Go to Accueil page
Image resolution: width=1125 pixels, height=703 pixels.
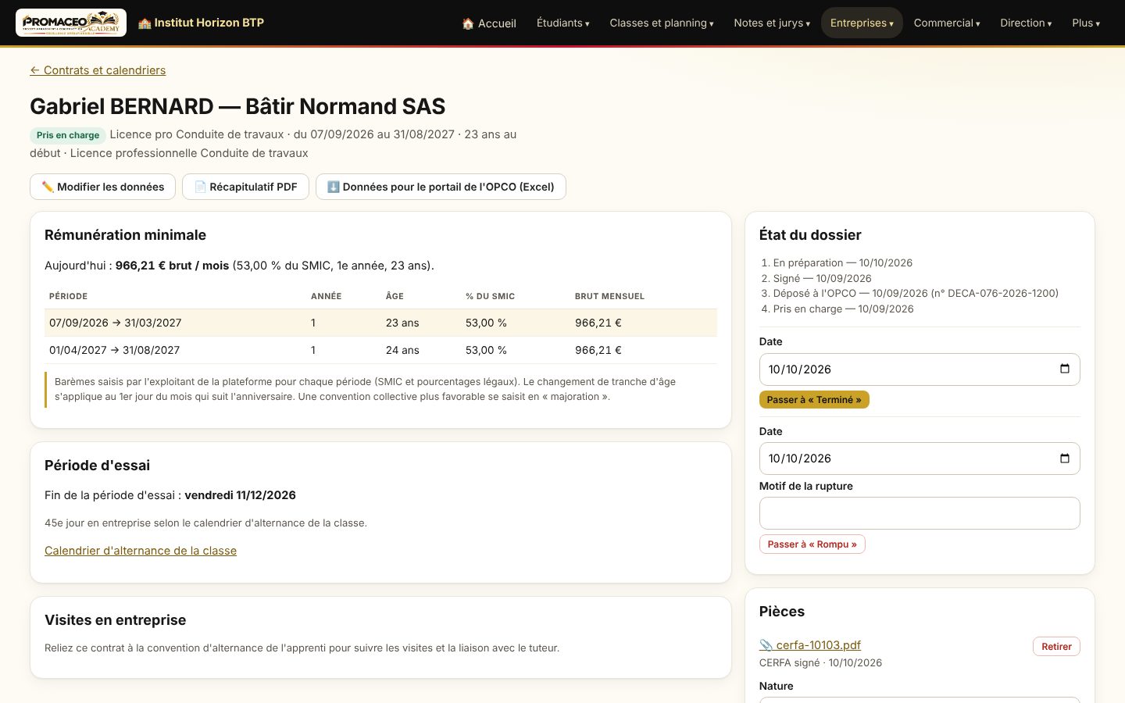point(489,23)
